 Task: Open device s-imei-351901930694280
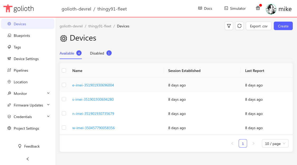pyautogui.click(x=93, y=99)
